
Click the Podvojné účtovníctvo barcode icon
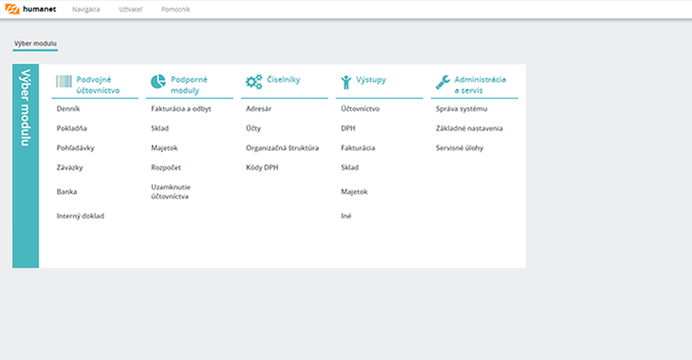(63, 81)
